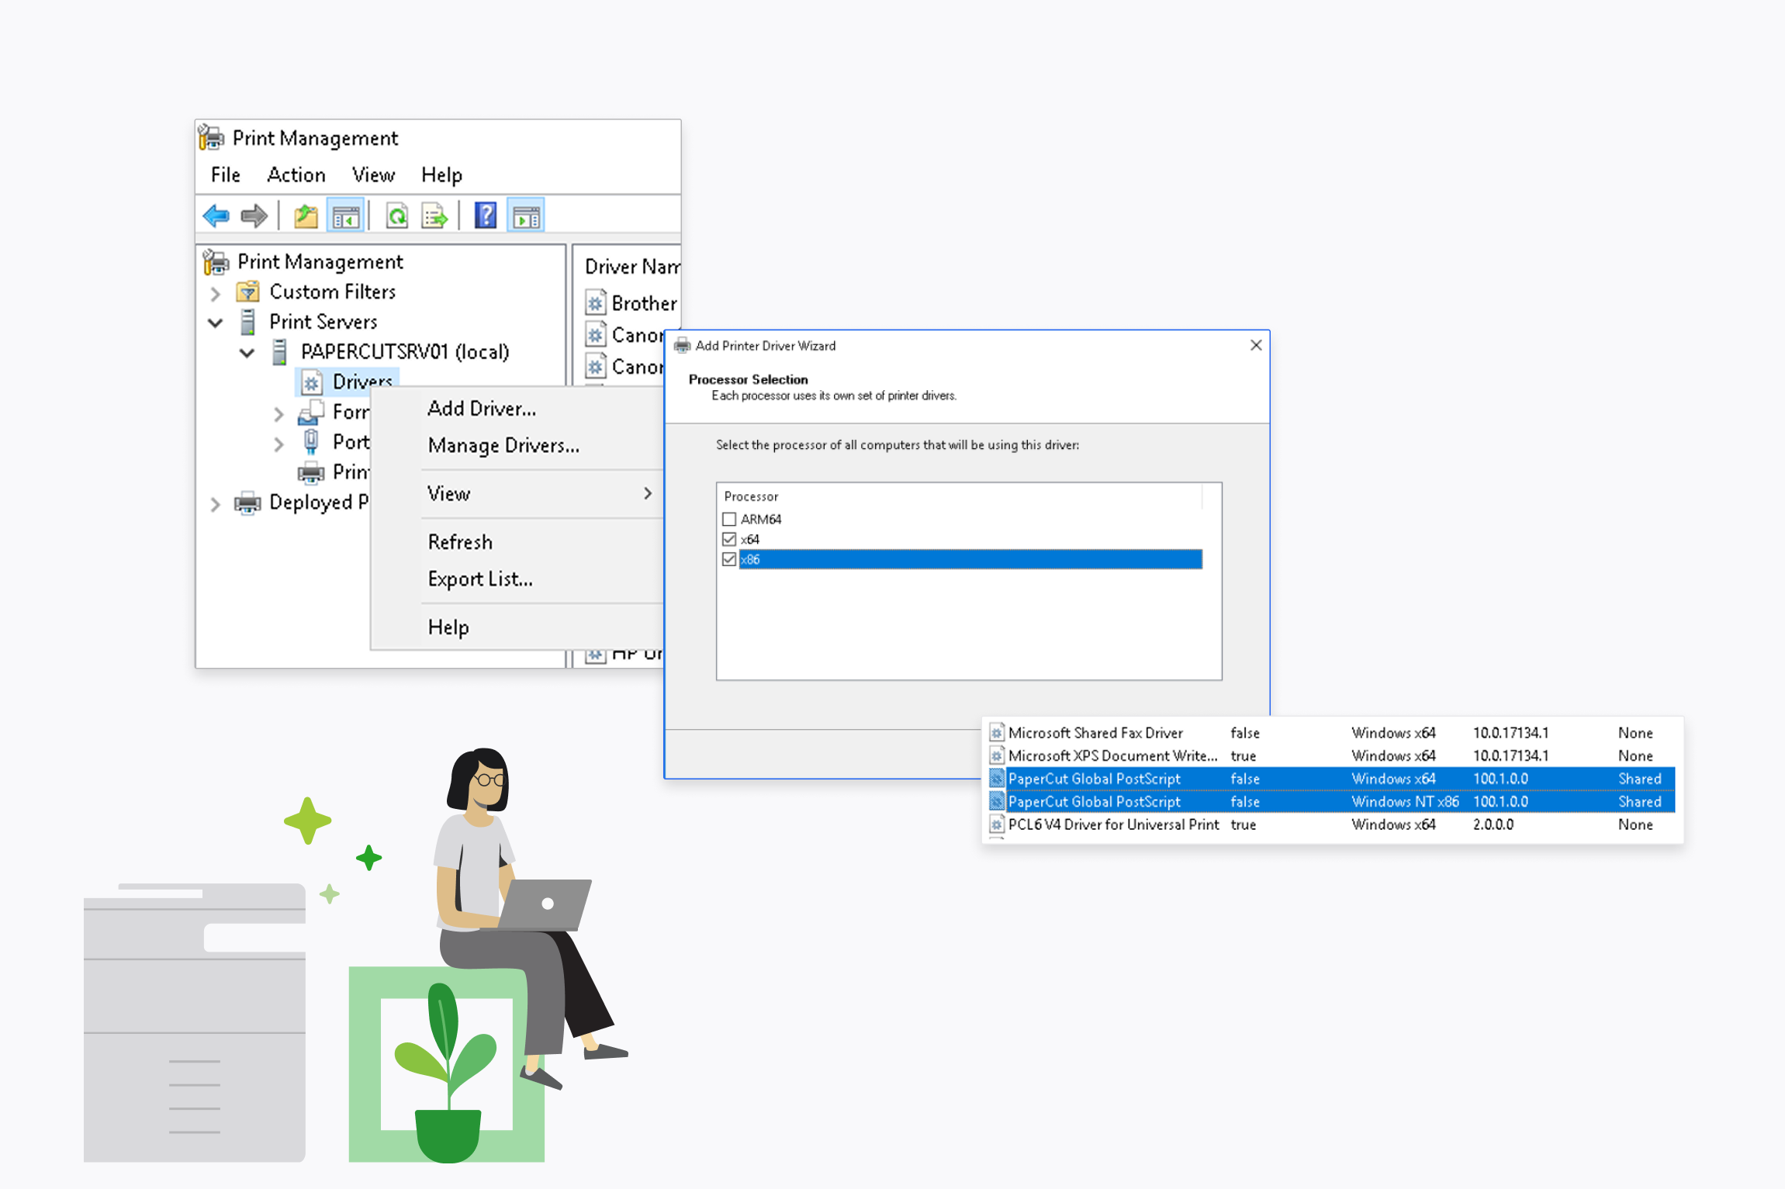This screenshot has height=1189, width=1785.
Task: Click the Back navigation arrow in the toolbar
Action: click(x=217, y=215)
